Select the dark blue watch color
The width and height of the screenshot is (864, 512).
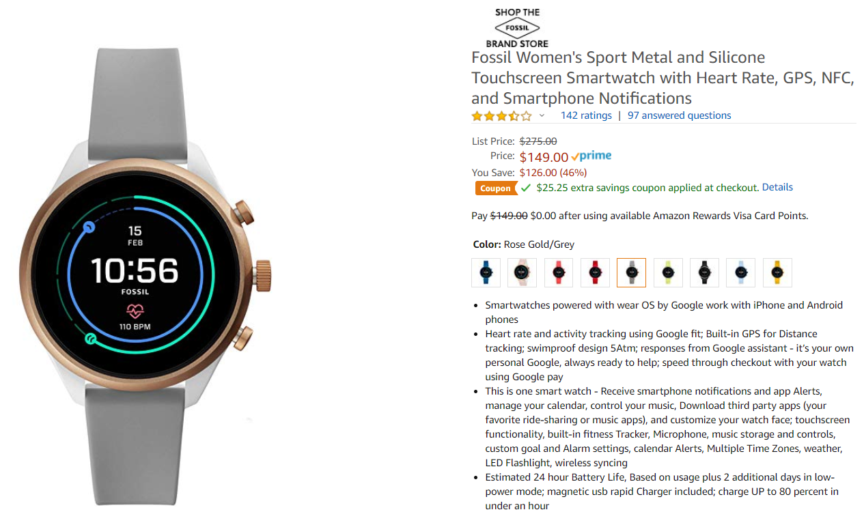486,272
